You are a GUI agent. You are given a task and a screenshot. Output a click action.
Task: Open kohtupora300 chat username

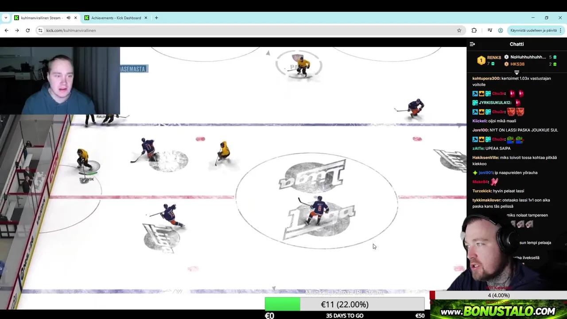point(486,78)
